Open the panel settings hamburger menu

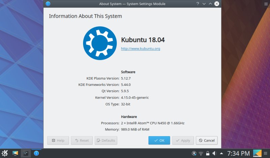[x=266, y=153]
